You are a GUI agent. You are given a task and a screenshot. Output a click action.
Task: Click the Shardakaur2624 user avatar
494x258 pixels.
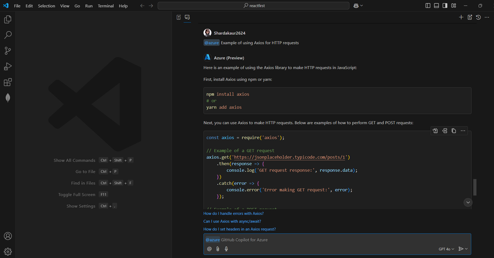[207, 33]
